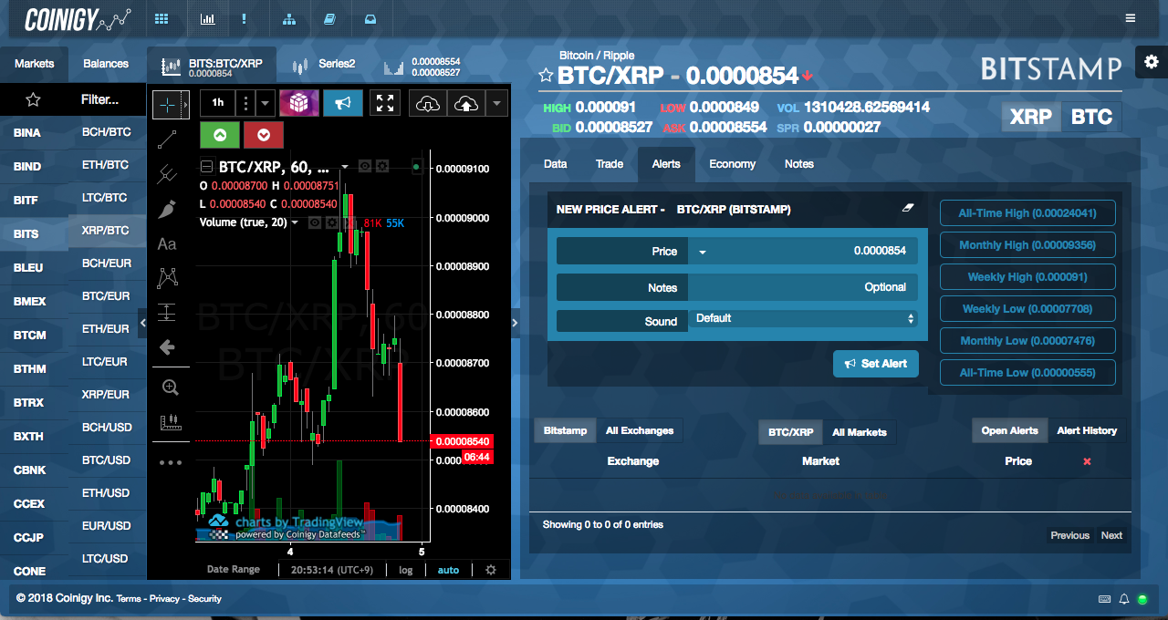Click the cloud upload save chart icon
Viewport: 1168px width, 620px height.
click(x=465, y=103)
